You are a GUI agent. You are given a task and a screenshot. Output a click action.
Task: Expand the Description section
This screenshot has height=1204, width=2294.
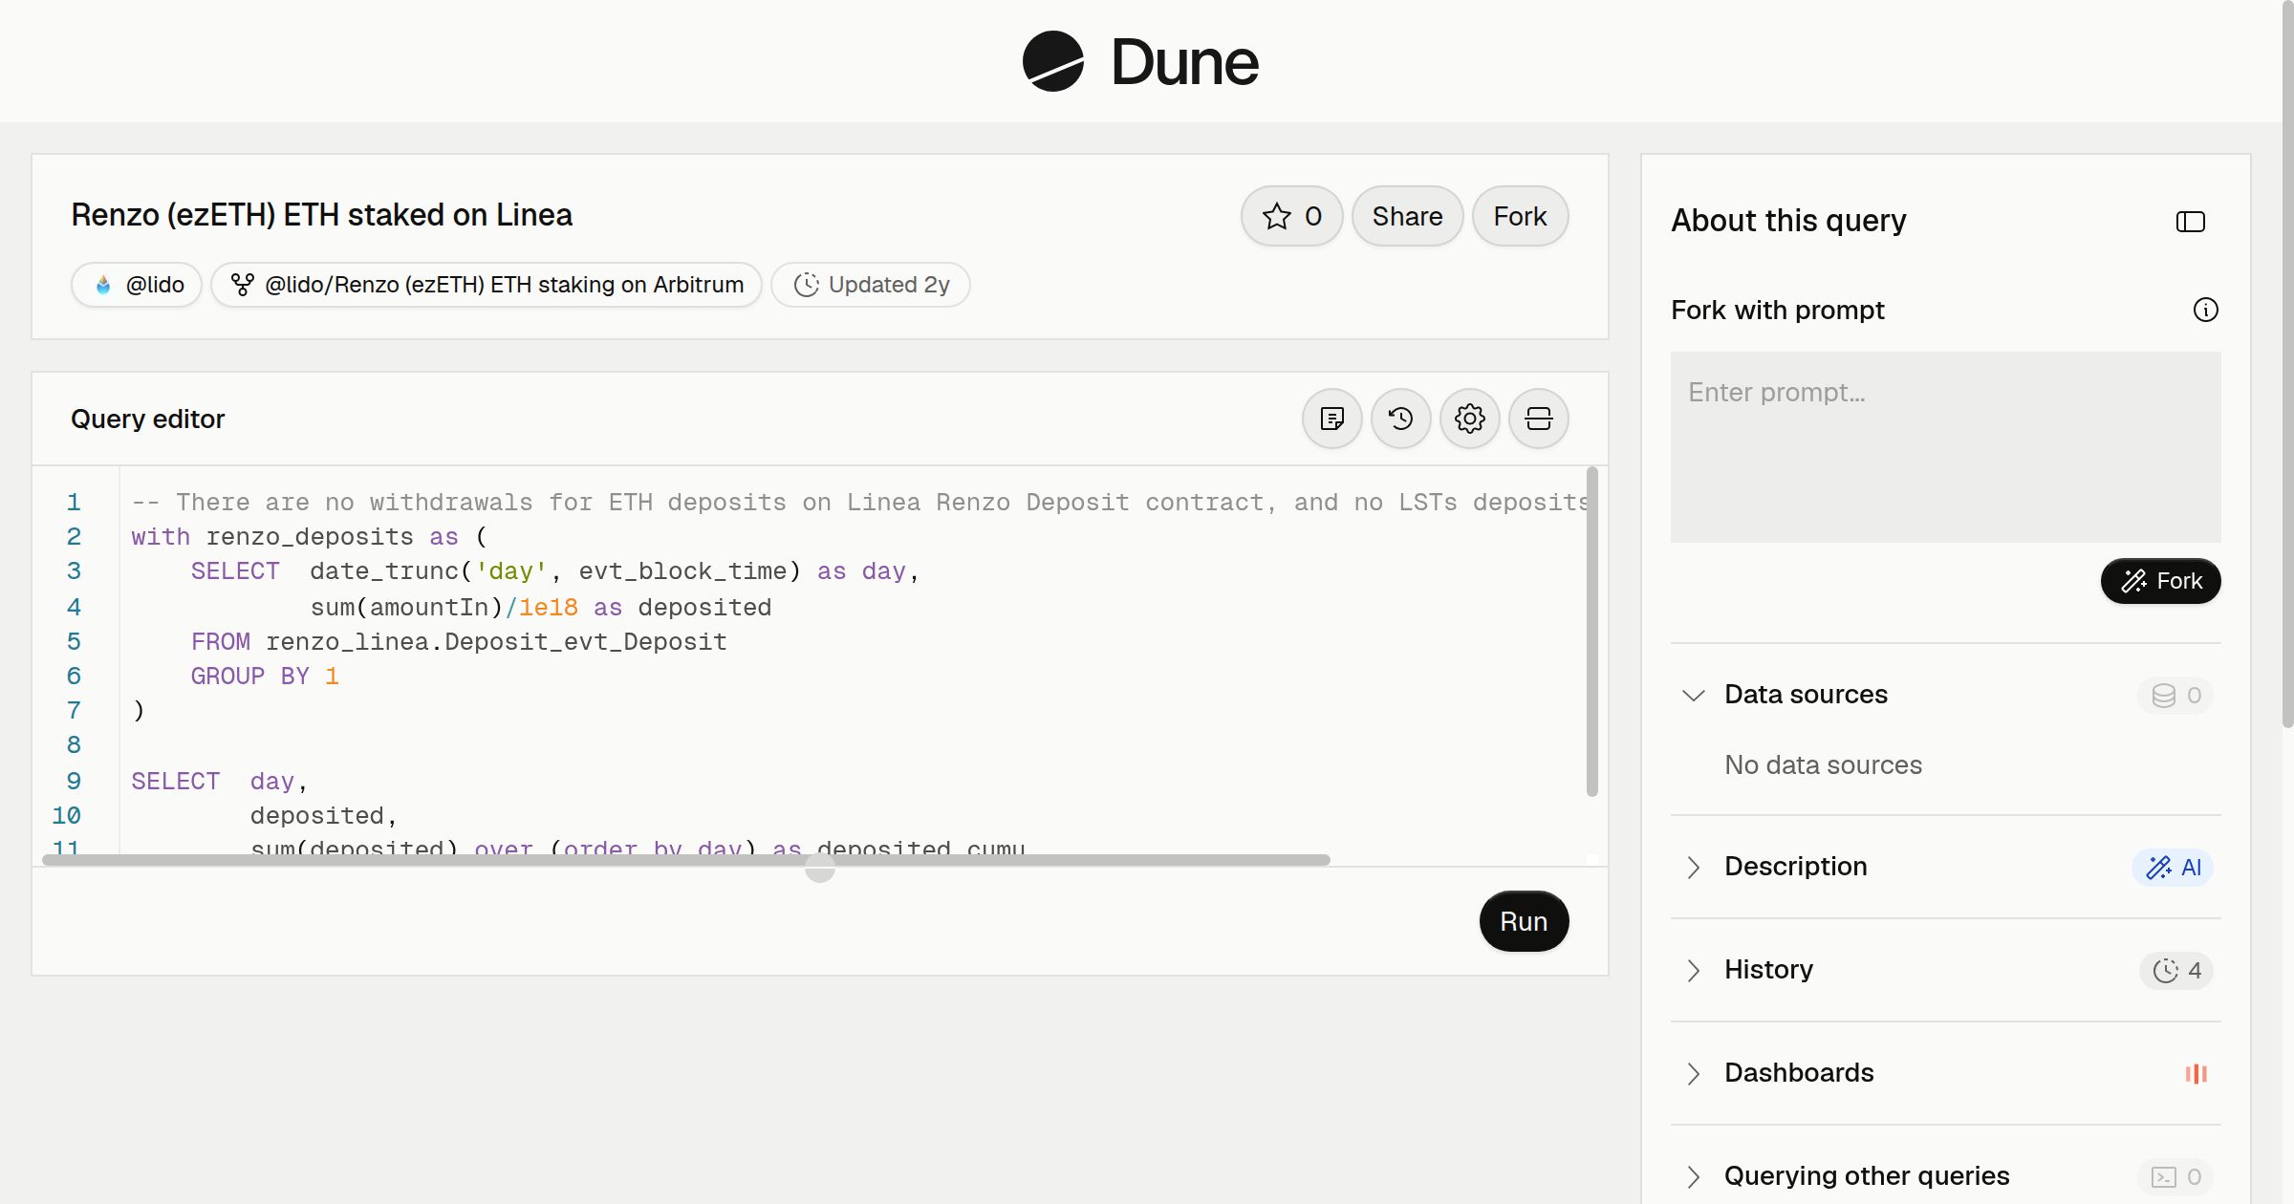[x=1693, y=867]
